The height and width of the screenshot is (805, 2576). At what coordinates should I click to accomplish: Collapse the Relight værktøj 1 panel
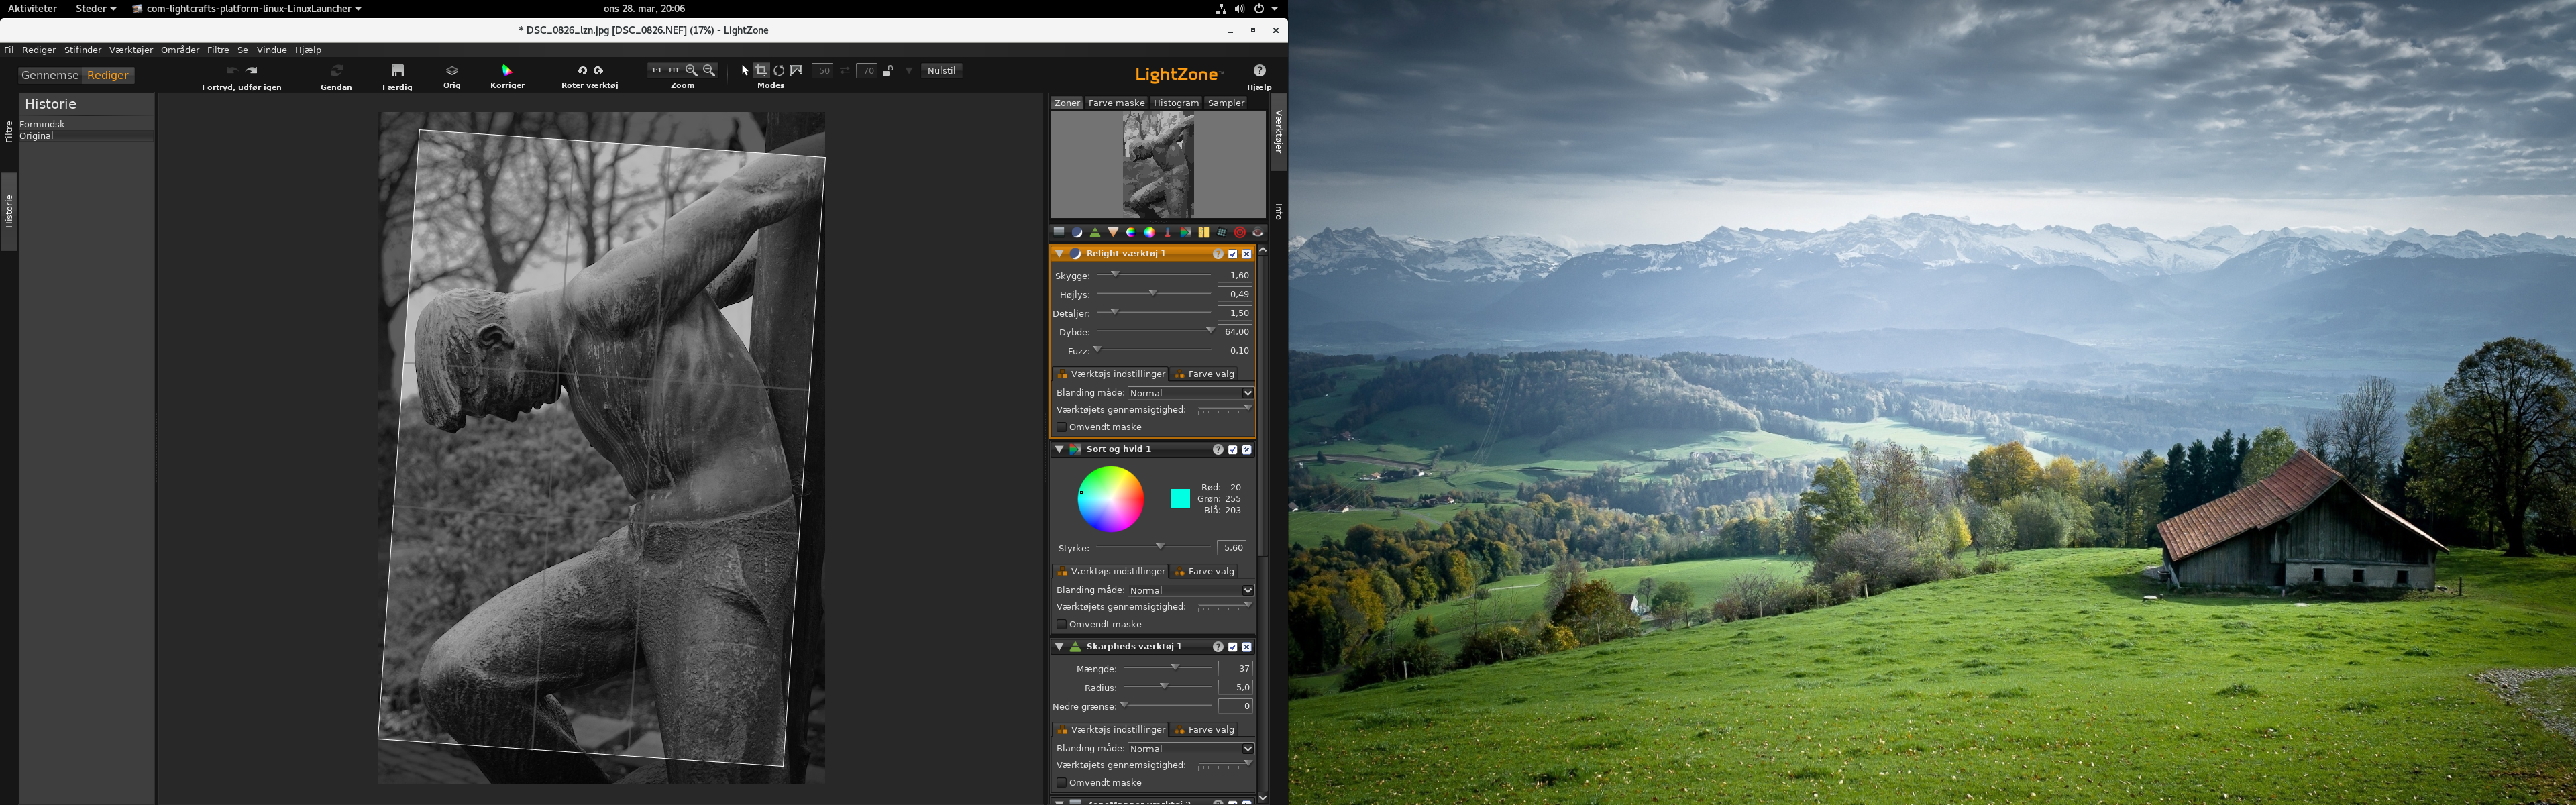tap(1060, 254)
